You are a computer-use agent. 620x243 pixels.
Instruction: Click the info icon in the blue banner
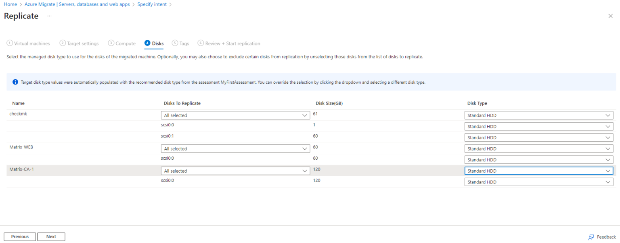pyautogui.click(x=15, y=82)
